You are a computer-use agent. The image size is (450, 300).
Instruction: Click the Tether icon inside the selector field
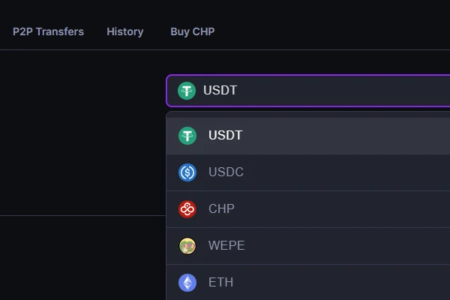point(187,91)
